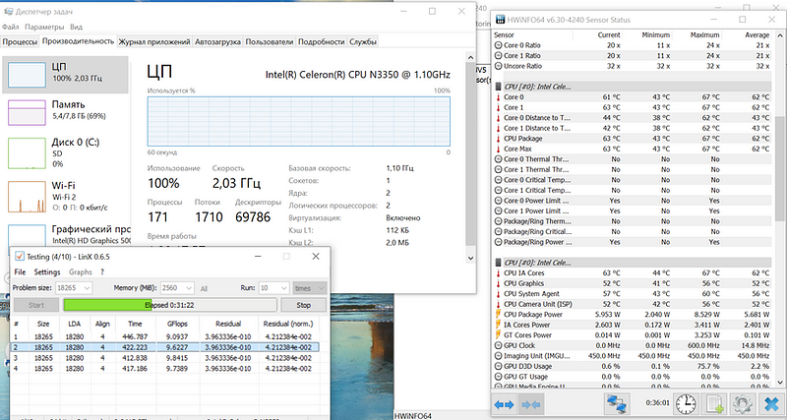Select the Wi-Fi graph in sidebar
The image size is (787, 420).
(x=28, y=198)
